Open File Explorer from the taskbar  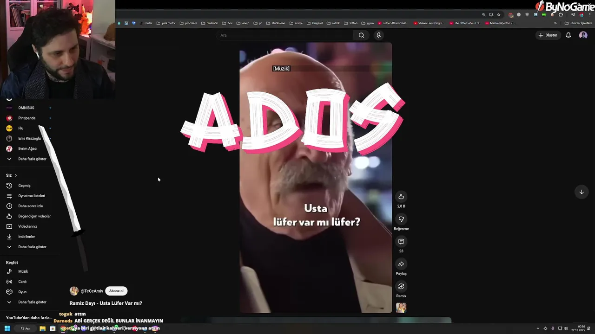click(x=42, y=328)
